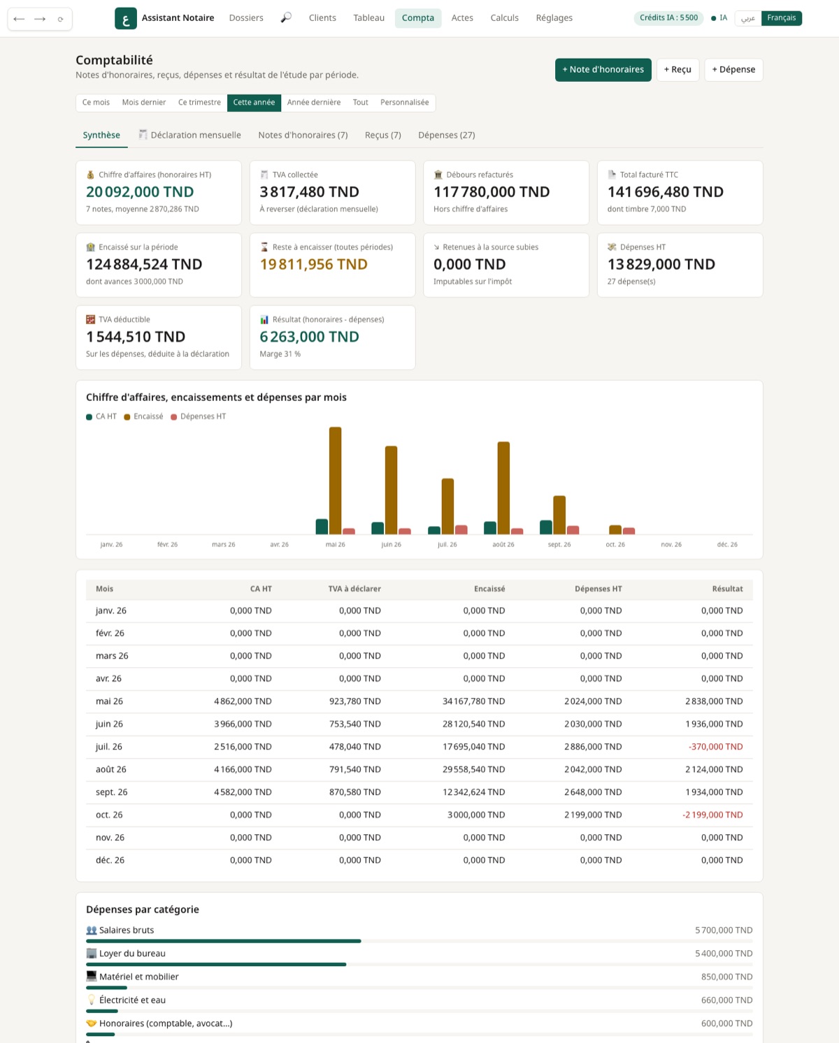This screenshot has width=839, height=1043.
Task: Go to the Clients section
Action: point(322,18)
